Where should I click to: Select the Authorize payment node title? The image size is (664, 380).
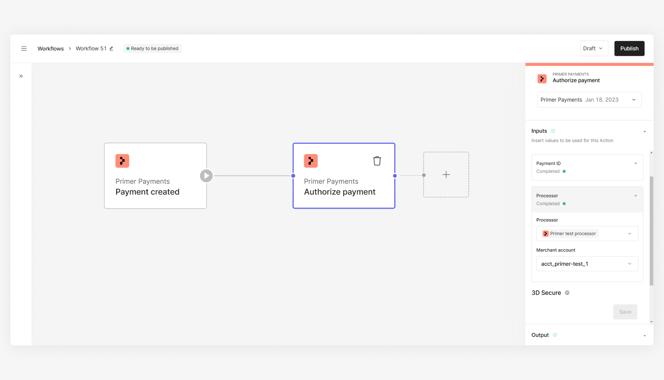point(340,192)
